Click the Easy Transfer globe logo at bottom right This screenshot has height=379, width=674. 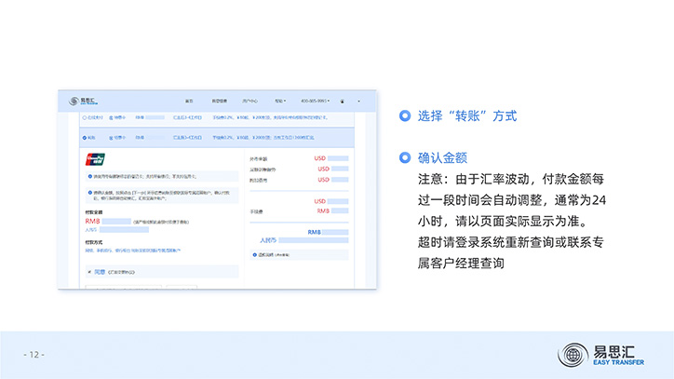point(573,355)
